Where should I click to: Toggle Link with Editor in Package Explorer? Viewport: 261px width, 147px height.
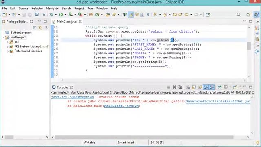(40, 28)
